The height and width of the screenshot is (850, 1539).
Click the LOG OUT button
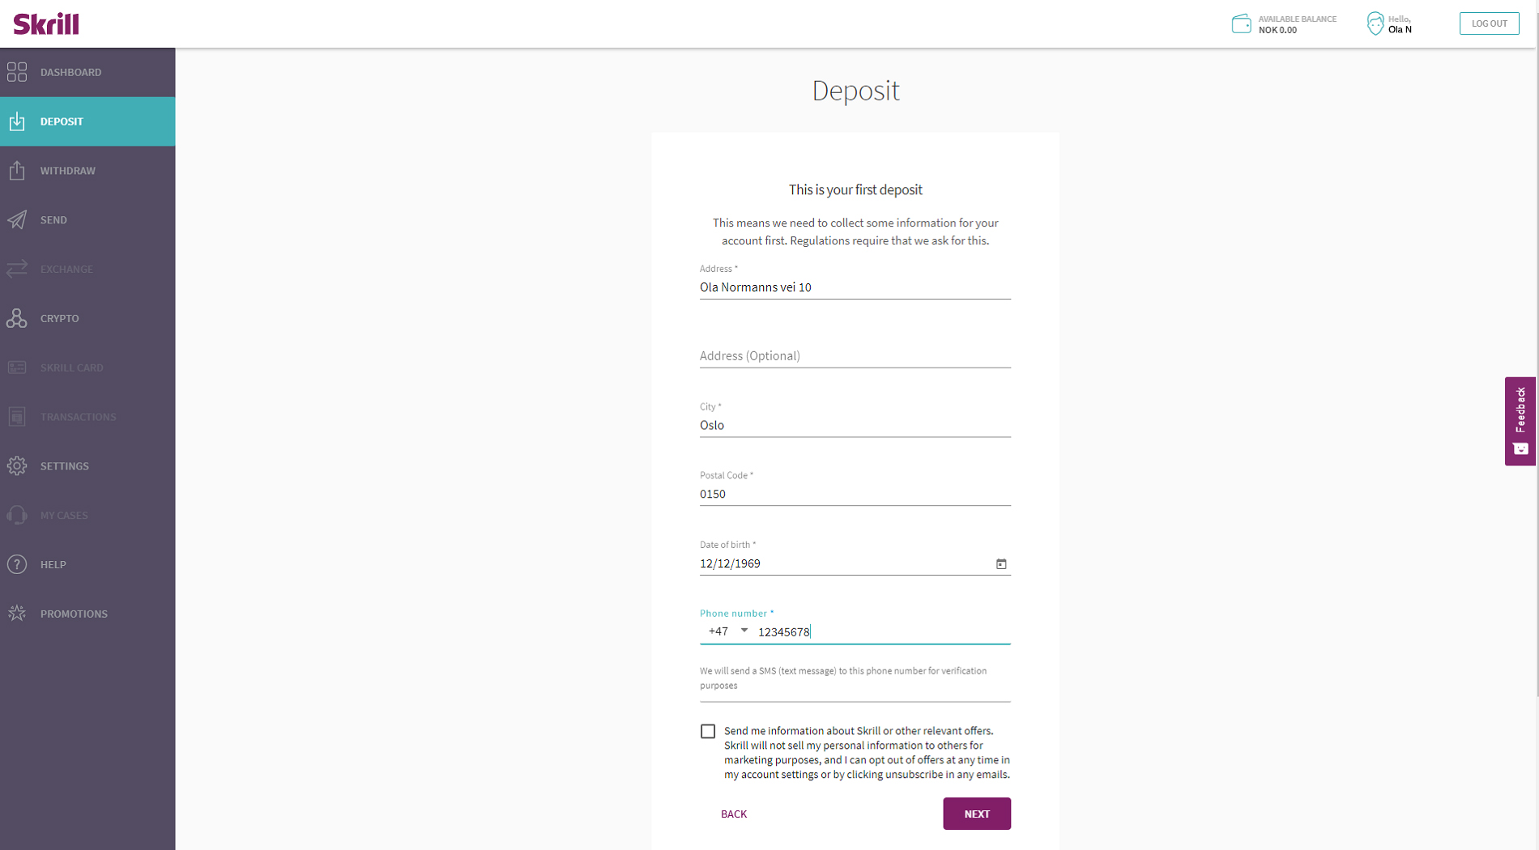click(x=1489, y=23)
